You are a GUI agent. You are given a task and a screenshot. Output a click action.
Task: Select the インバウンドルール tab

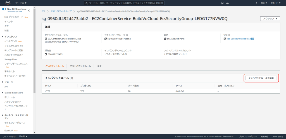54,66
